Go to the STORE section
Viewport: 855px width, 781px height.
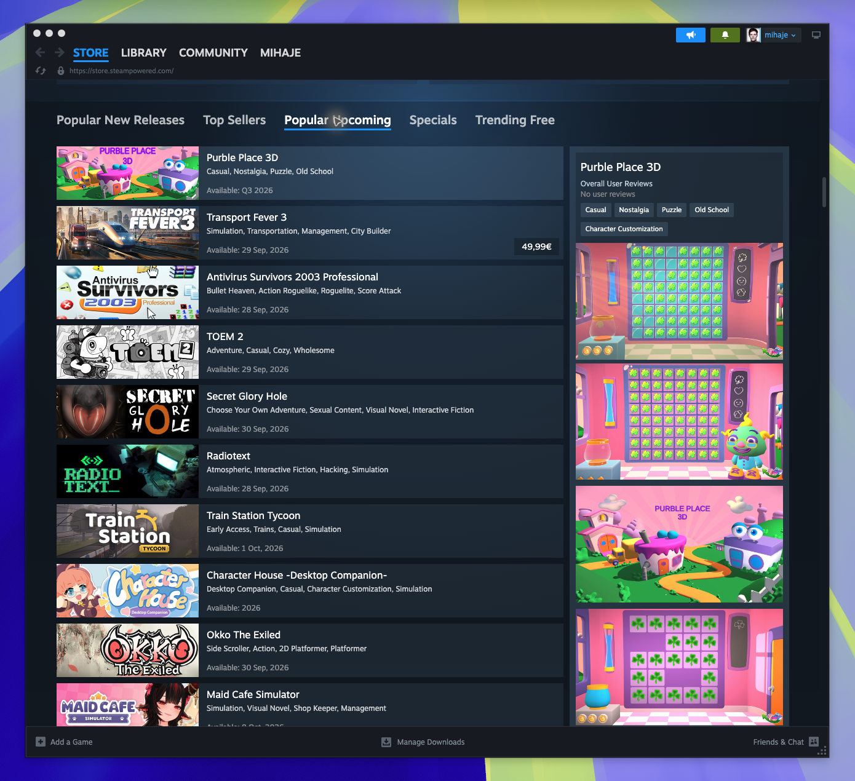(x=91, y=53)
